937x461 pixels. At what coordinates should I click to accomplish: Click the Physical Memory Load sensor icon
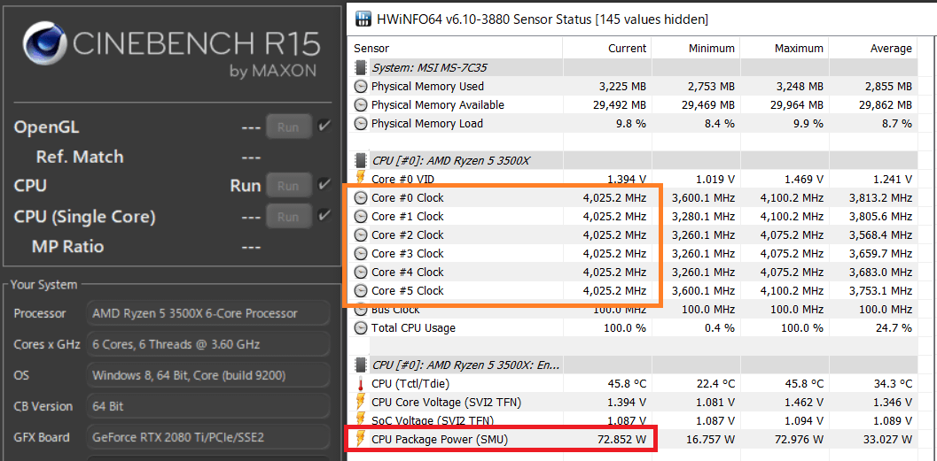(361, 124)
